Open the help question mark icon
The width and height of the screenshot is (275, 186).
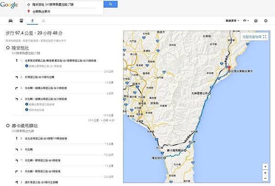pyautogui.click(x=256, y=21)
